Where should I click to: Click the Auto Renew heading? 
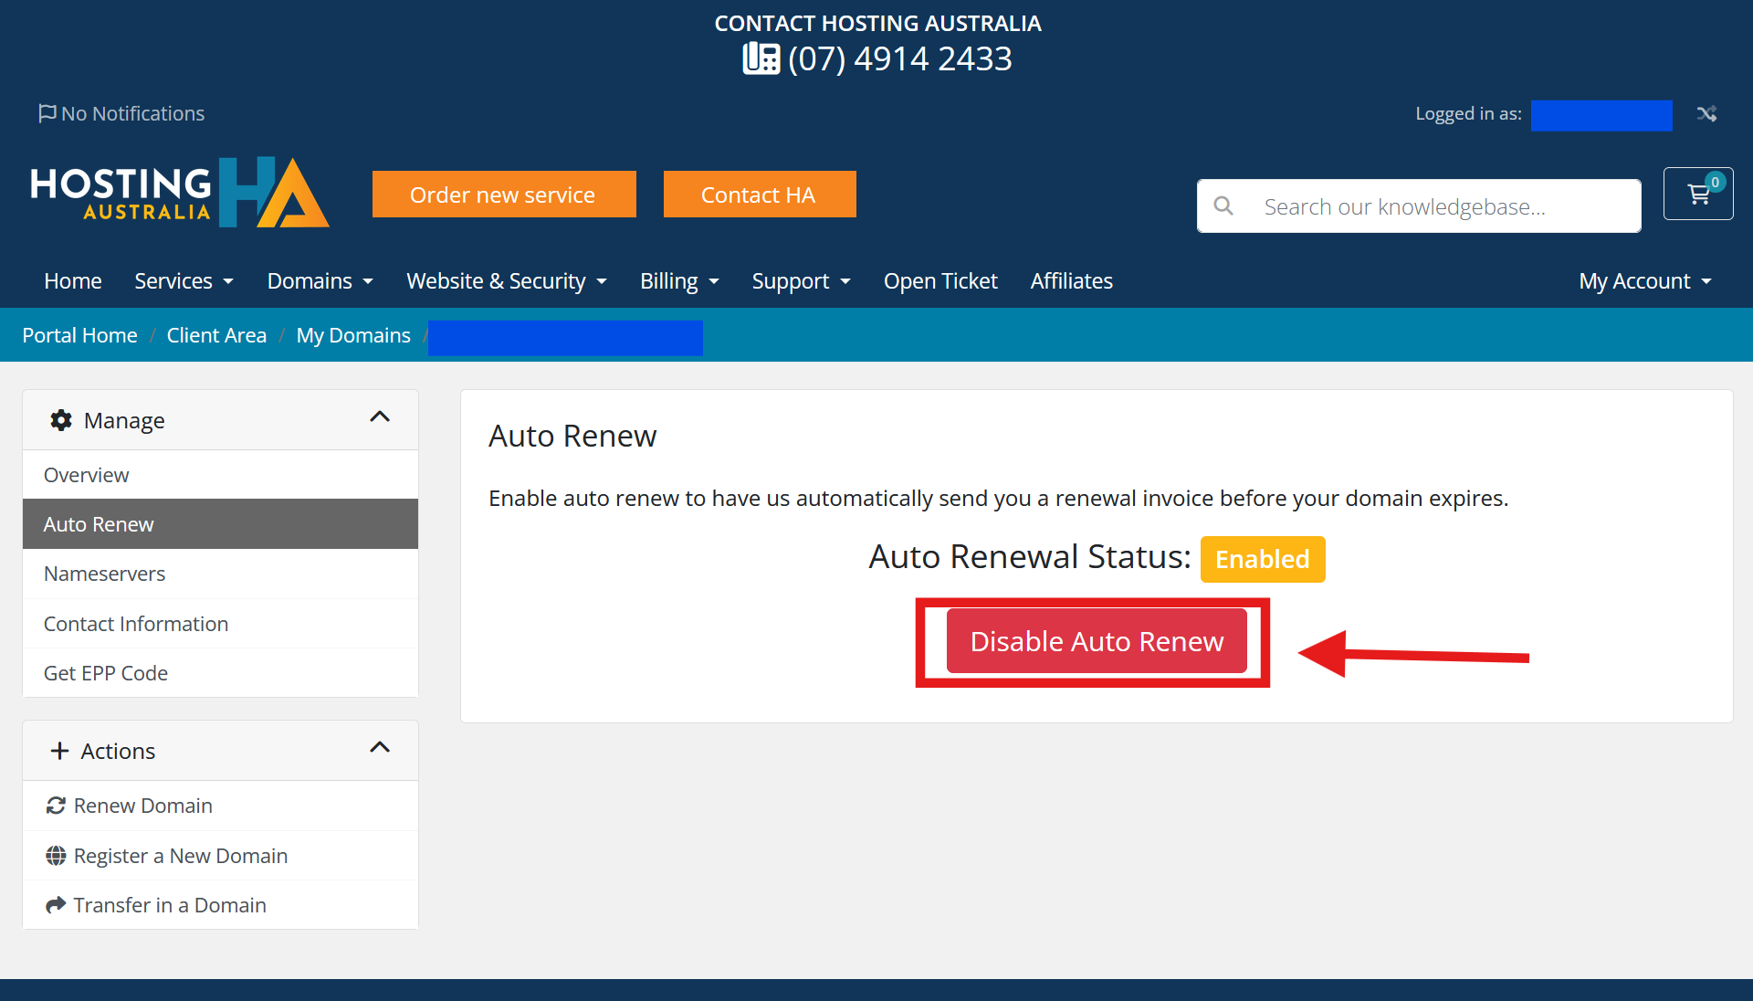[x=572, y=436]
